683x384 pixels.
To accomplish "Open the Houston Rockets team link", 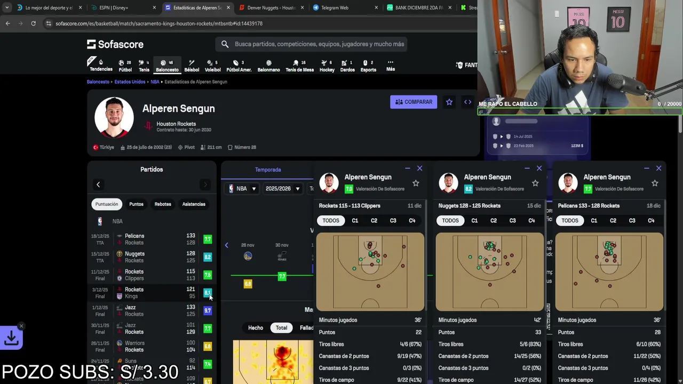I will point(176,124).
